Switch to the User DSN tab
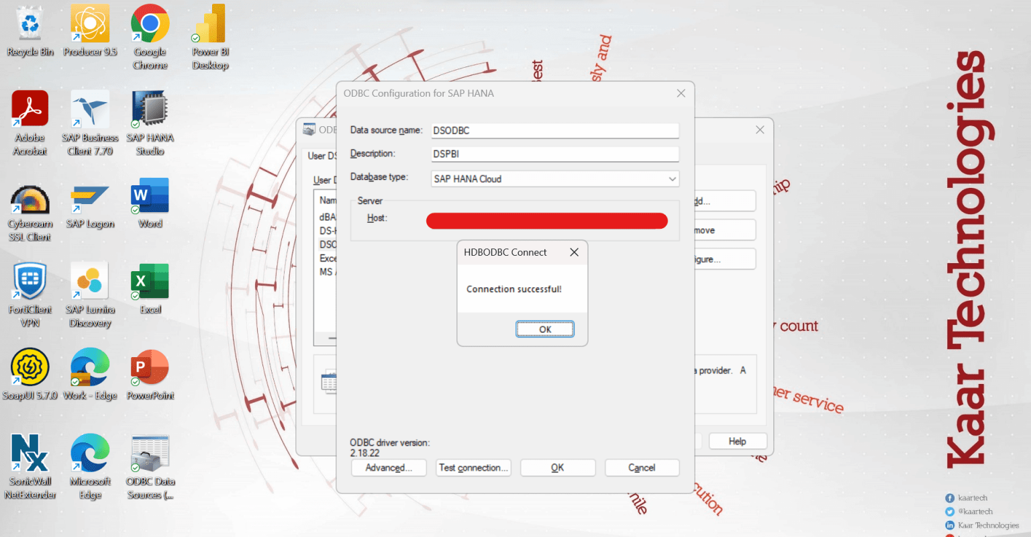This screenshot has height=537, width=1031. [322, 156]
